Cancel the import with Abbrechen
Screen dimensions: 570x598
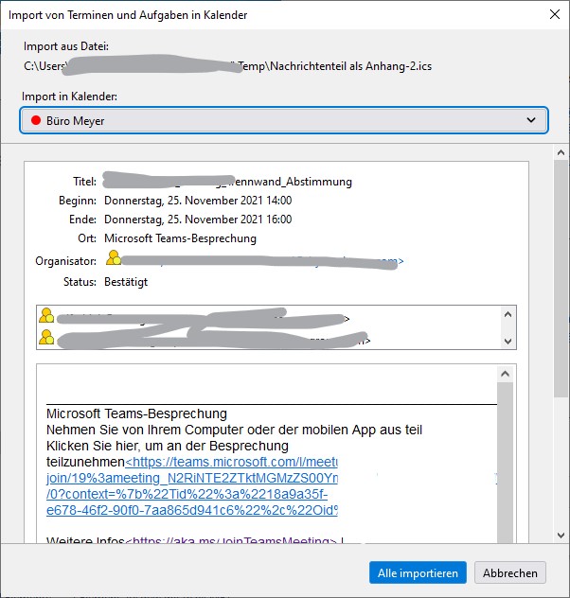point(510,572)
